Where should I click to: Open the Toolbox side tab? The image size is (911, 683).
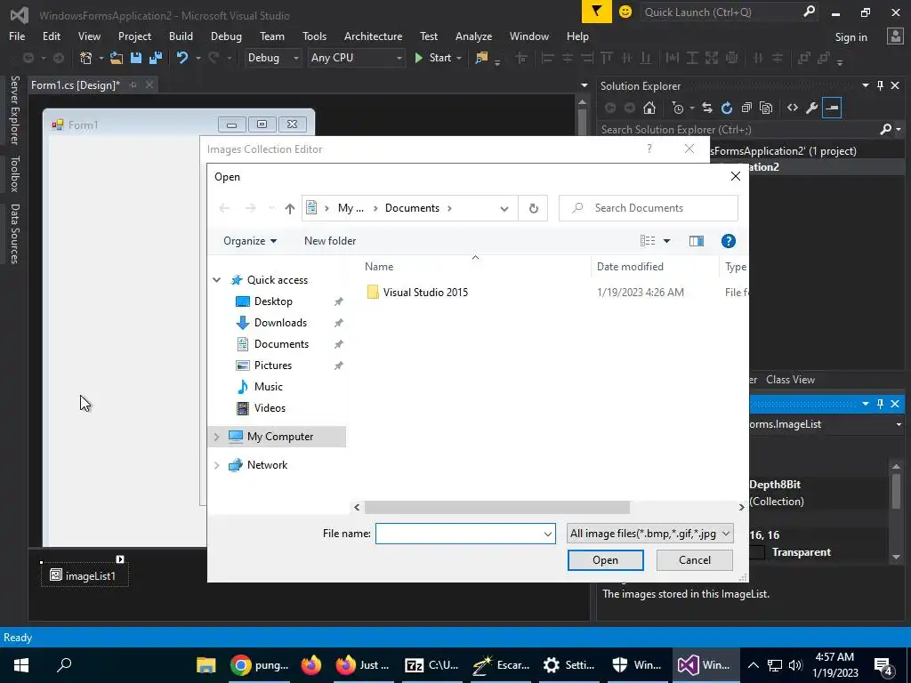(x=14, y=173)
